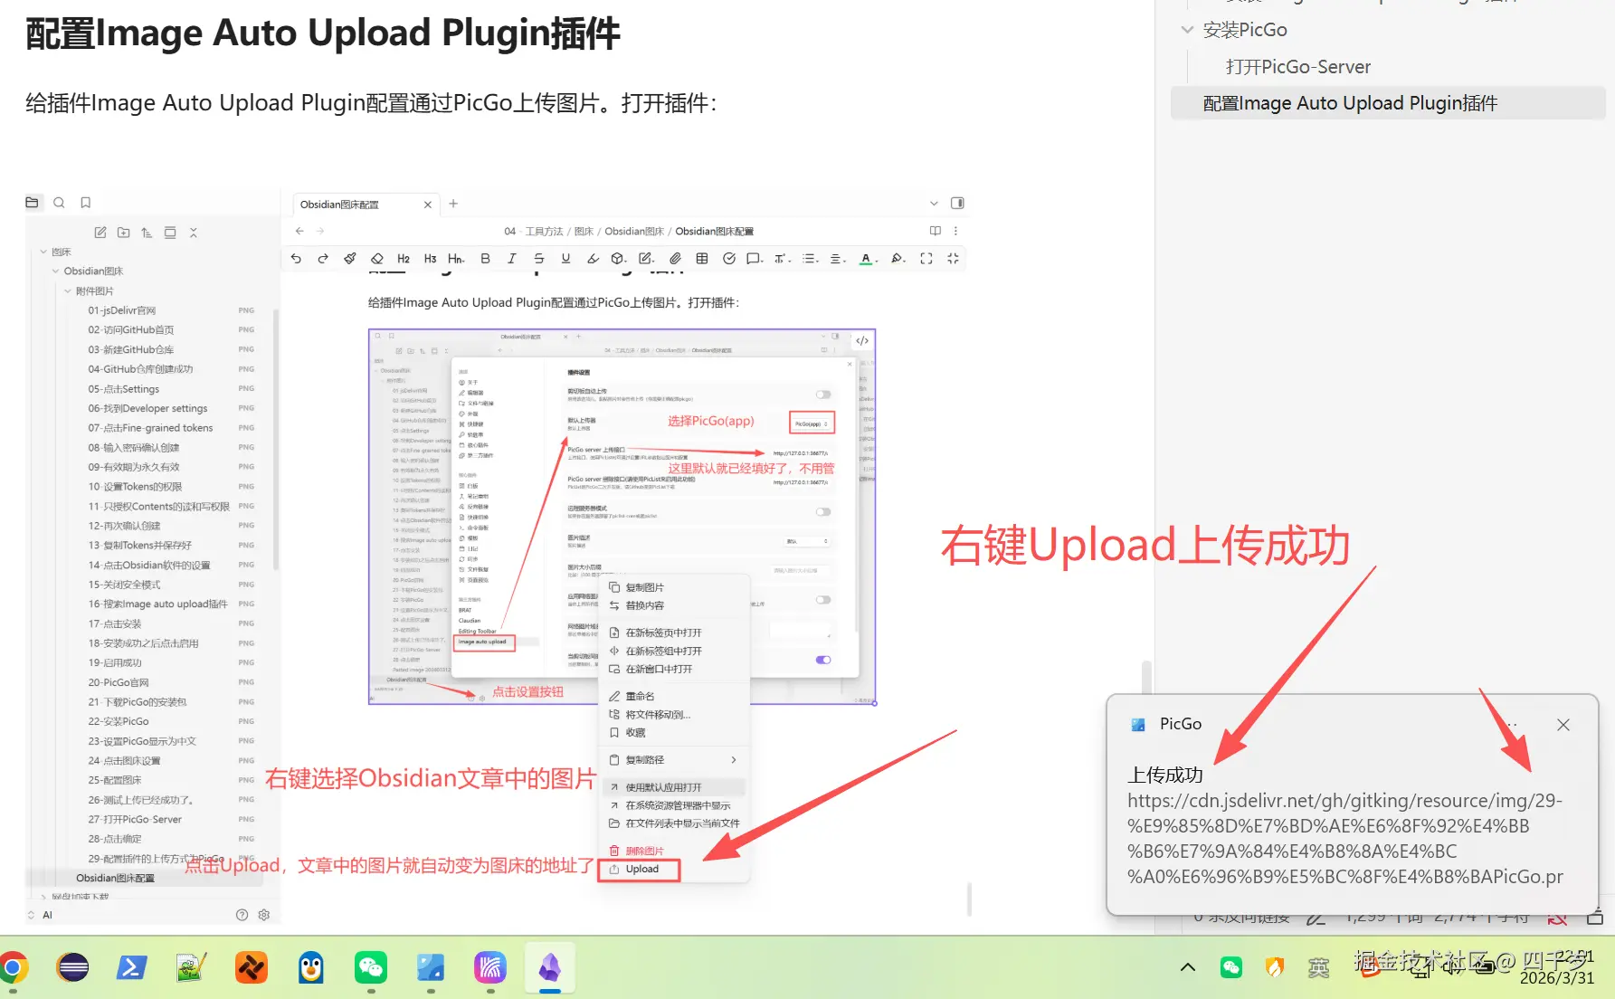This screenshot has width=1615, height=999.
Task: Clear formatting with eraser icon
Action: (x=377, y=259)
